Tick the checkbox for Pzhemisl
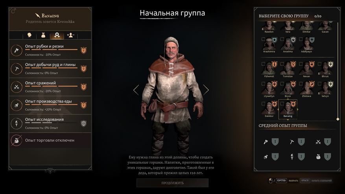The height and width of the screenshot is (194, 345). (263, 64)
